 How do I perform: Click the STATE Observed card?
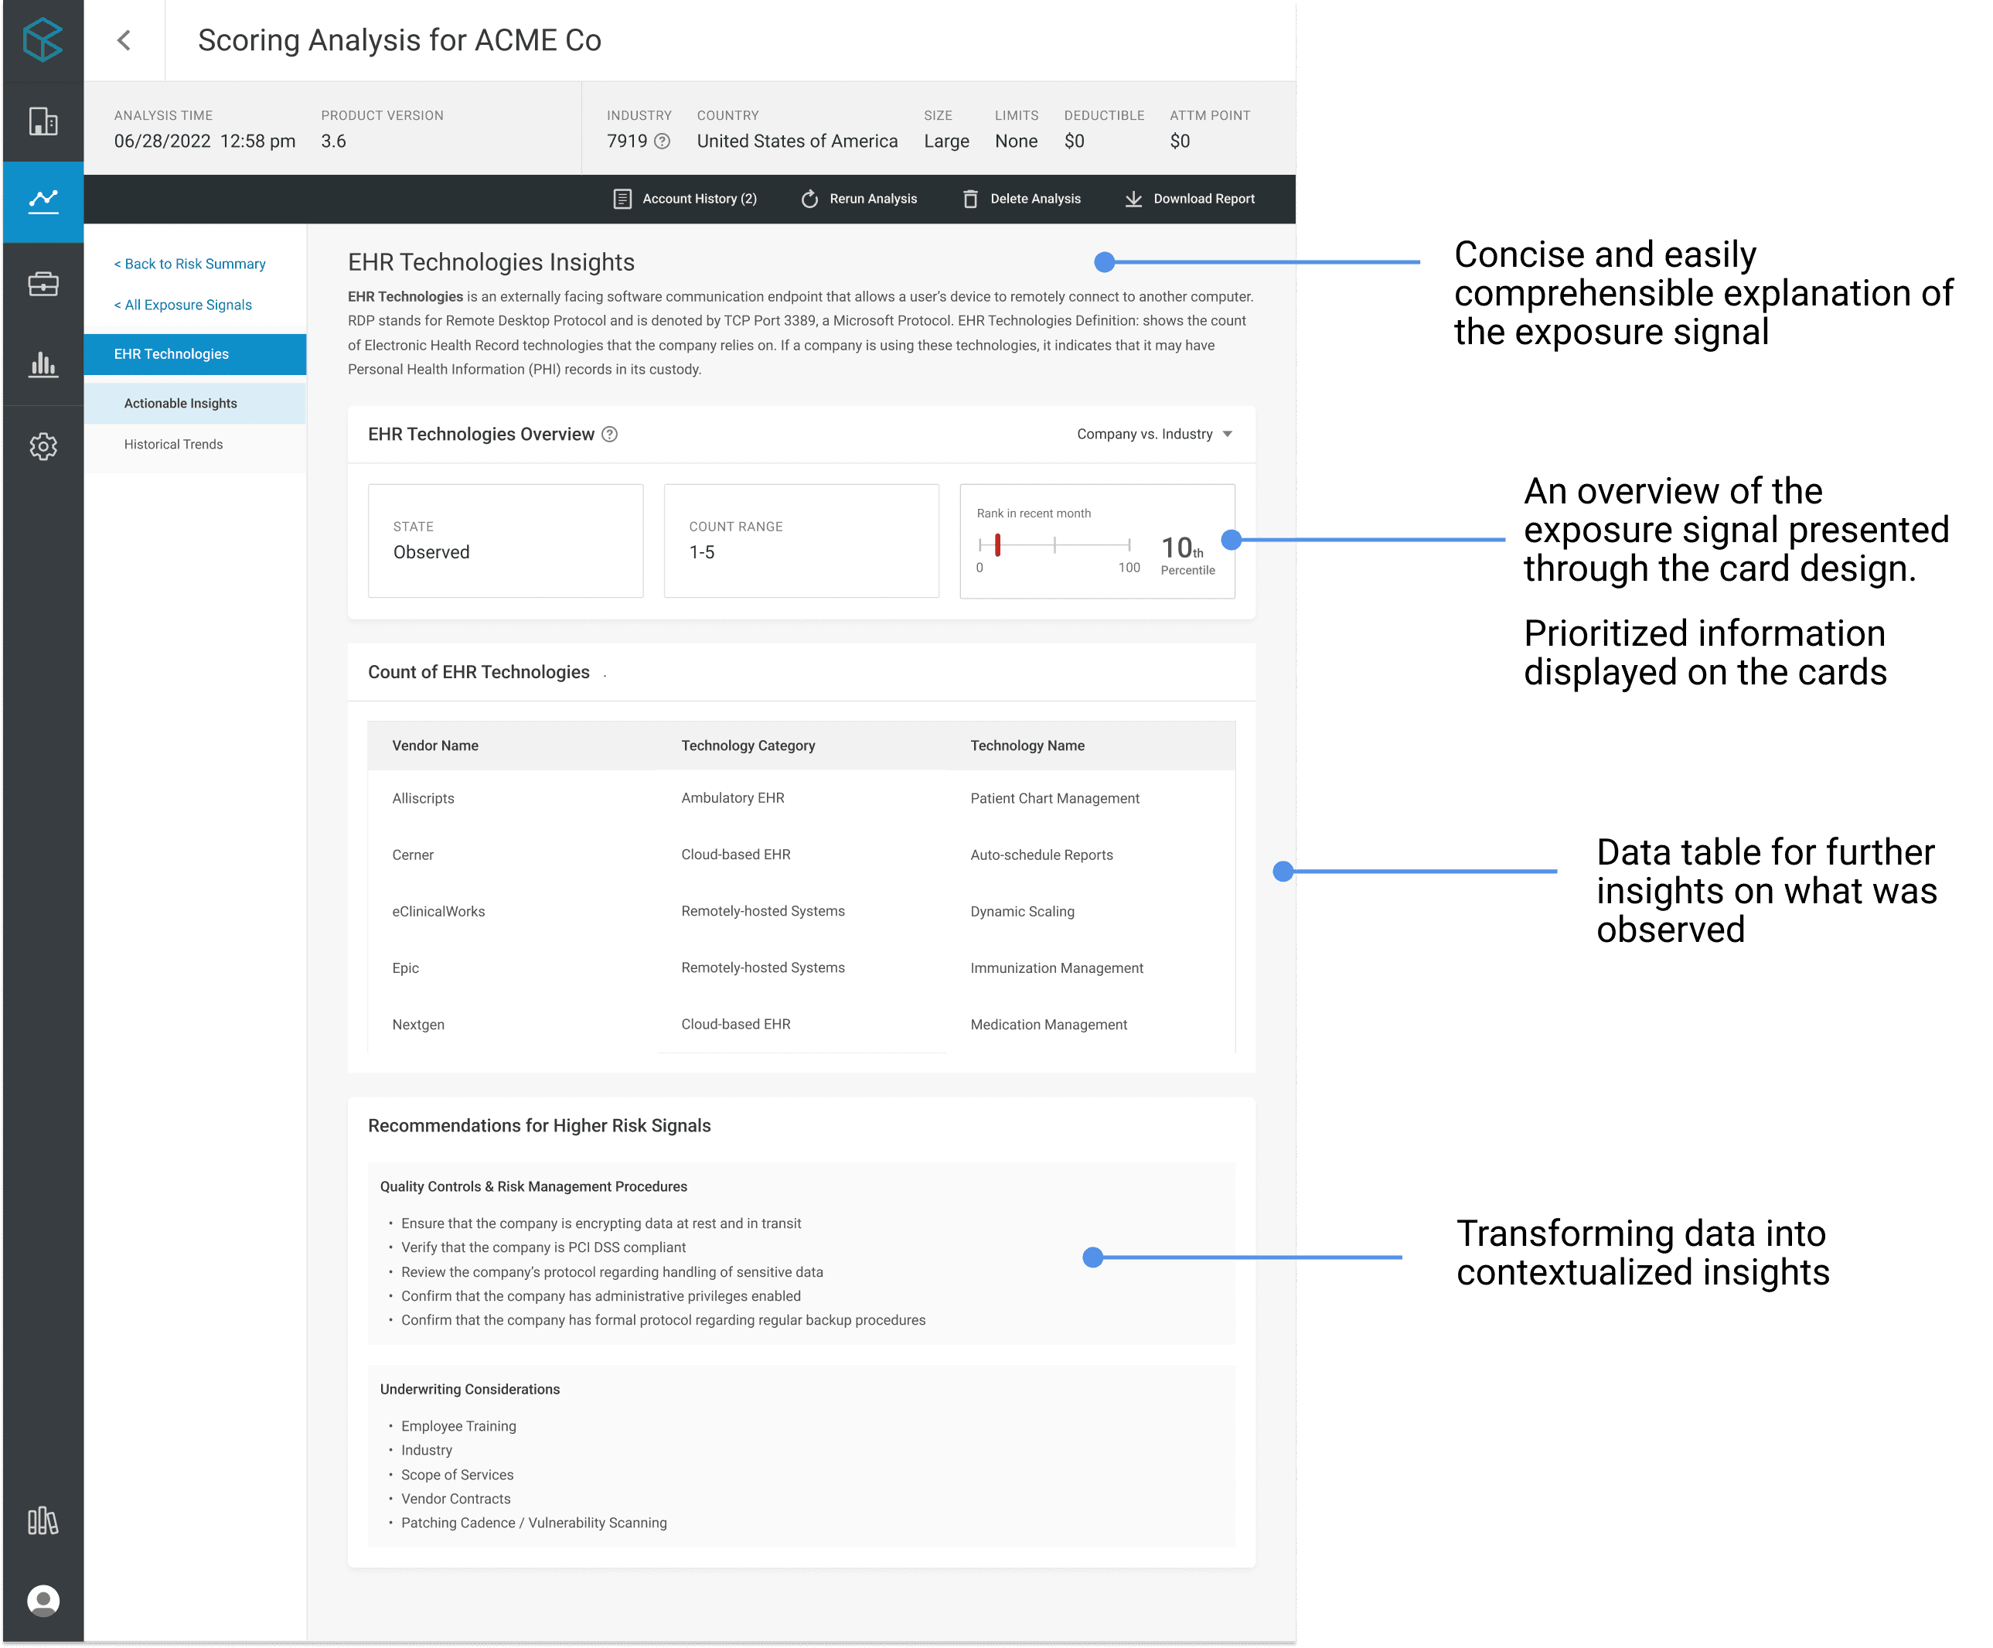point(506,541)
